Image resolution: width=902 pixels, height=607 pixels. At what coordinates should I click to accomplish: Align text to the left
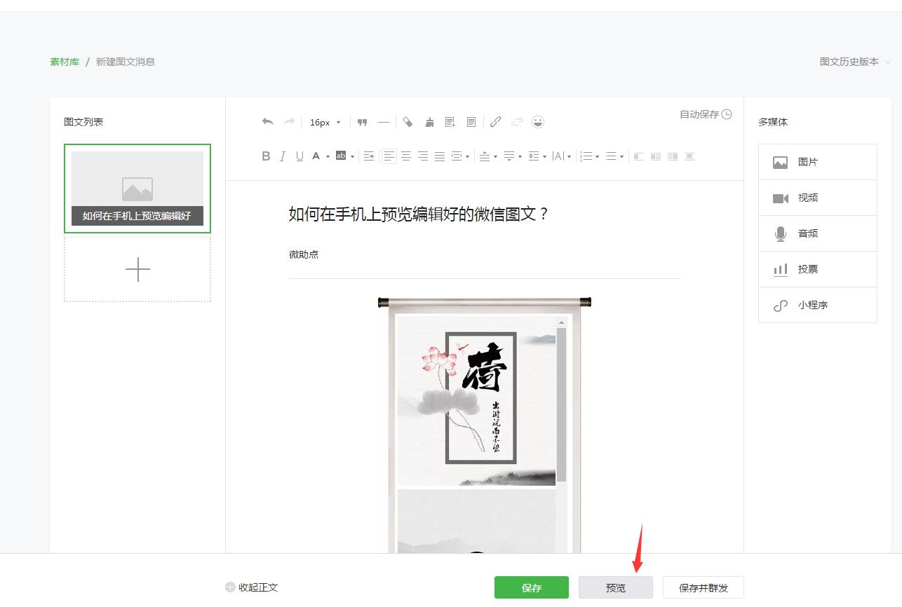point(389,156)
